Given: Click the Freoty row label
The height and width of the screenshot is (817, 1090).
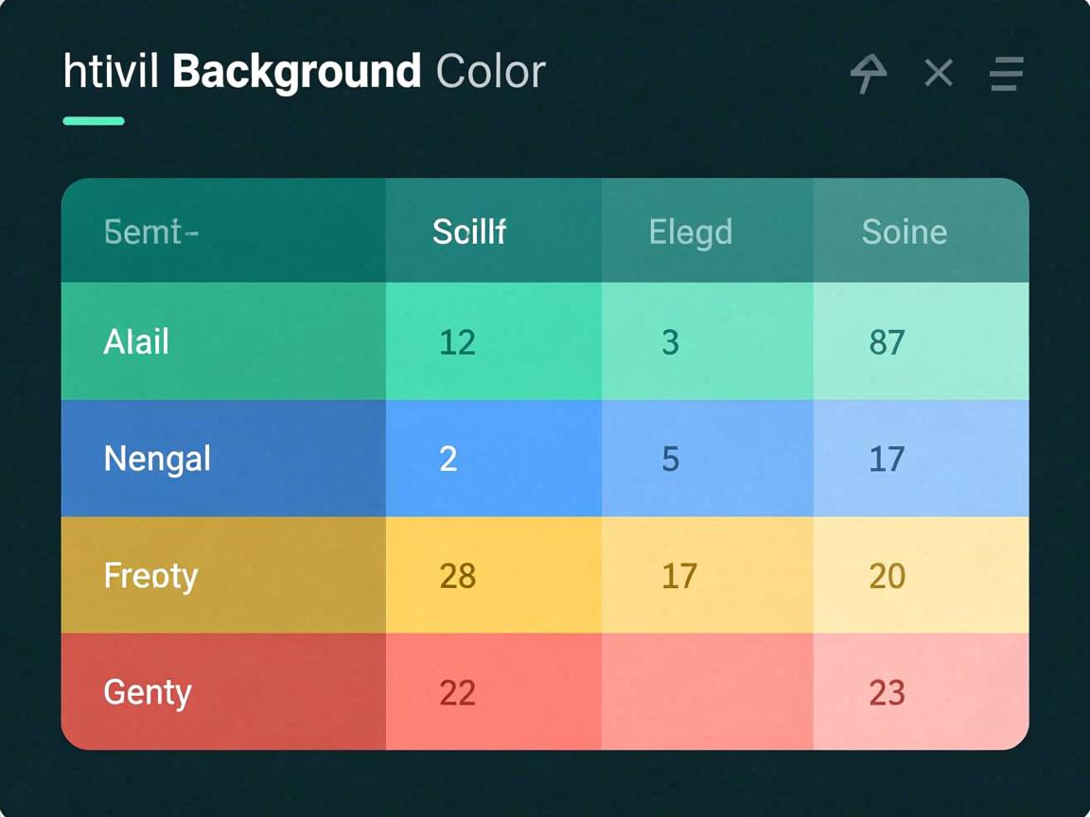Looking at the screenshot, I should click(x=151, y=575).
